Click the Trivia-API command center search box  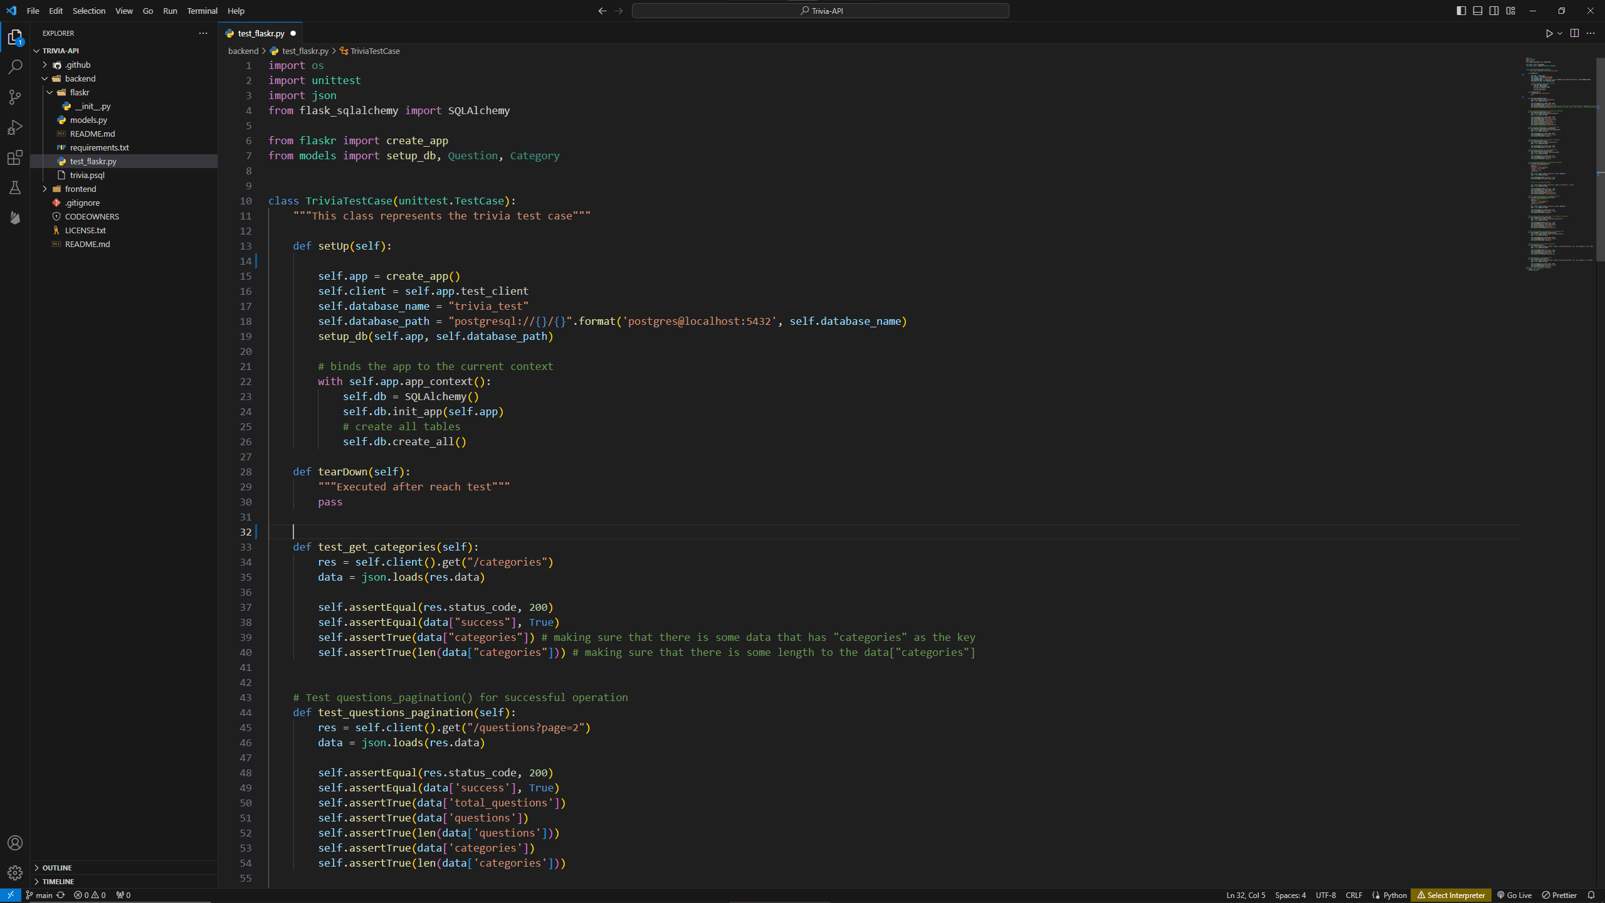pos(820,11)
